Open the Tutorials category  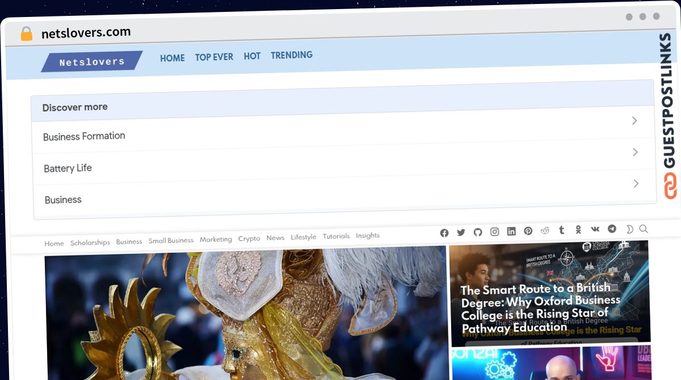pyautogui.click(x=336, y=236)
